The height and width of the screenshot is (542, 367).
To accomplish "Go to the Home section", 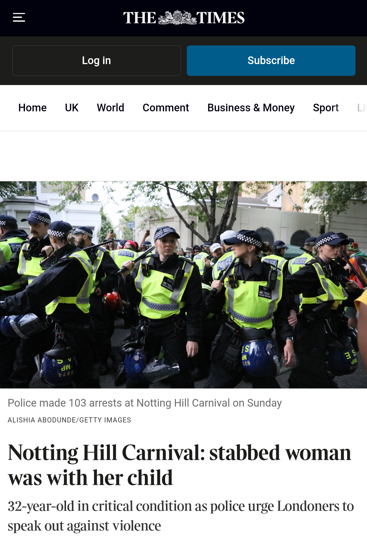I will pyautogui.click(x=32, y=108).
